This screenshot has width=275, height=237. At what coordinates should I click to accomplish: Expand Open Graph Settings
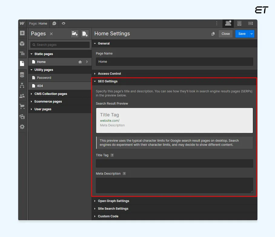174,201
